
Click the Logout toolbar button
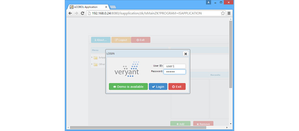[121, 40]
